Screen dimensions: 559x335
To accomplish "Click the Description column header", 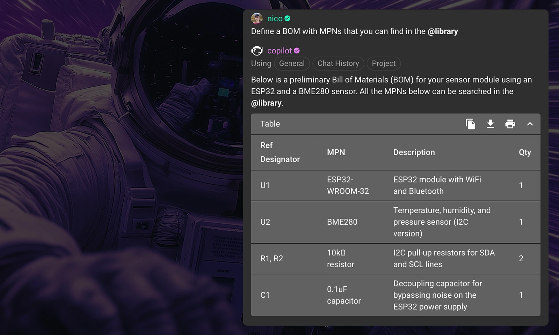I will coord(414,152).
